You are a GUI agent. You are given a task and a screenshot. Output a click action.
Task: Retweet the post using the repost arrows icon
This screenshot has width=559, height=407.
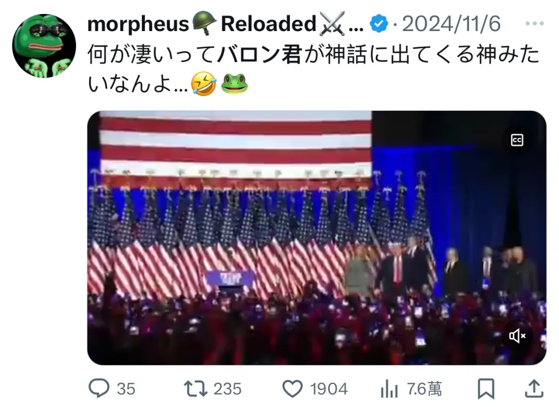[x=195, y=389]
